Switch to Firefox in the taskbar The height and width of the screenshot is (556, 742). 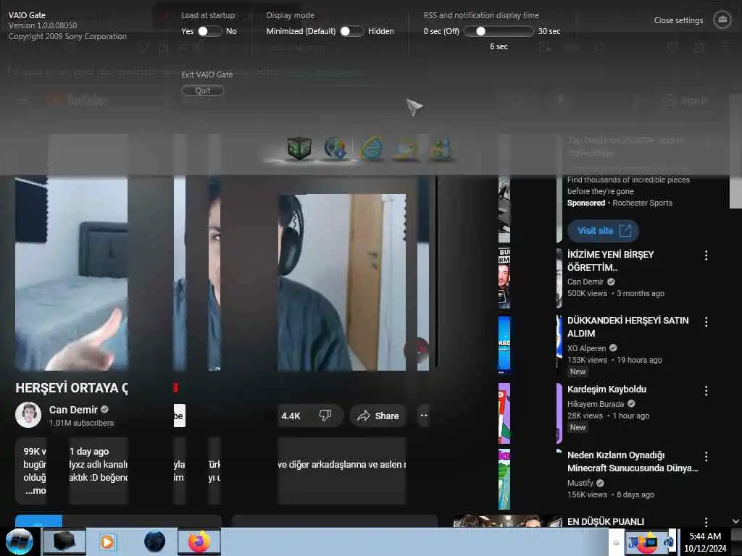point(199,542)
